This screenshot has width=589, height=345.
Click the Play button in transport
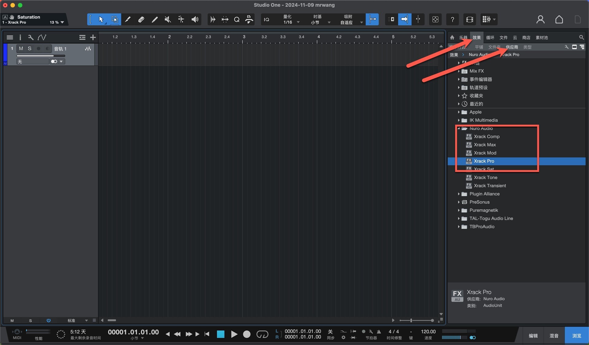click(x=234, y=334)
